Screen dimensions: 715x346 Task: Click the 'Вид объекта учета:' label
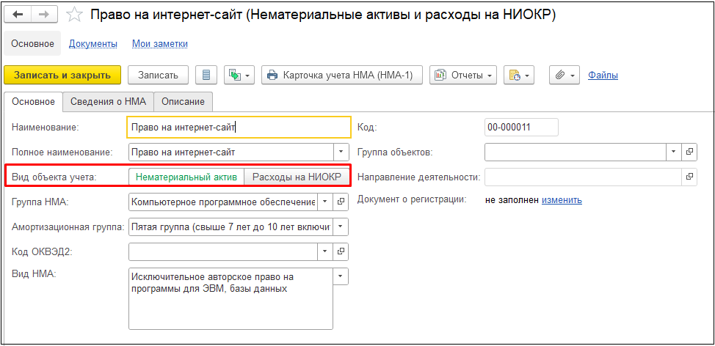pyautogui.click(x=54, y=177)
